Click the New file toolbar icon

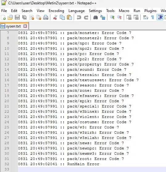(3, 17)
